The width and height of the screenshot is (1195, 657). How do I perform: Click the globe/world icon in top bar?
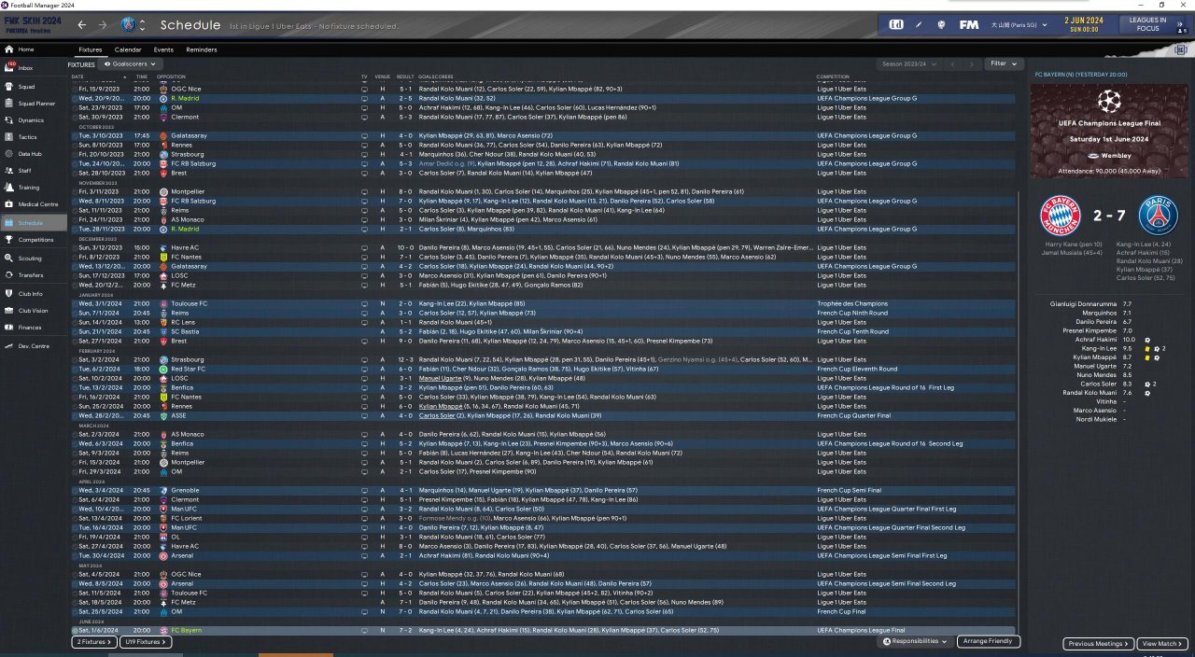941,24
